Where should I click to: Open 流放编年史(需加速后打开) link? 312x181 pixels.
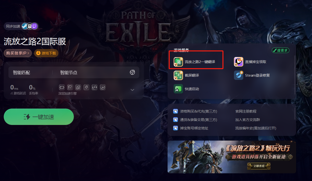pos(256,128)
